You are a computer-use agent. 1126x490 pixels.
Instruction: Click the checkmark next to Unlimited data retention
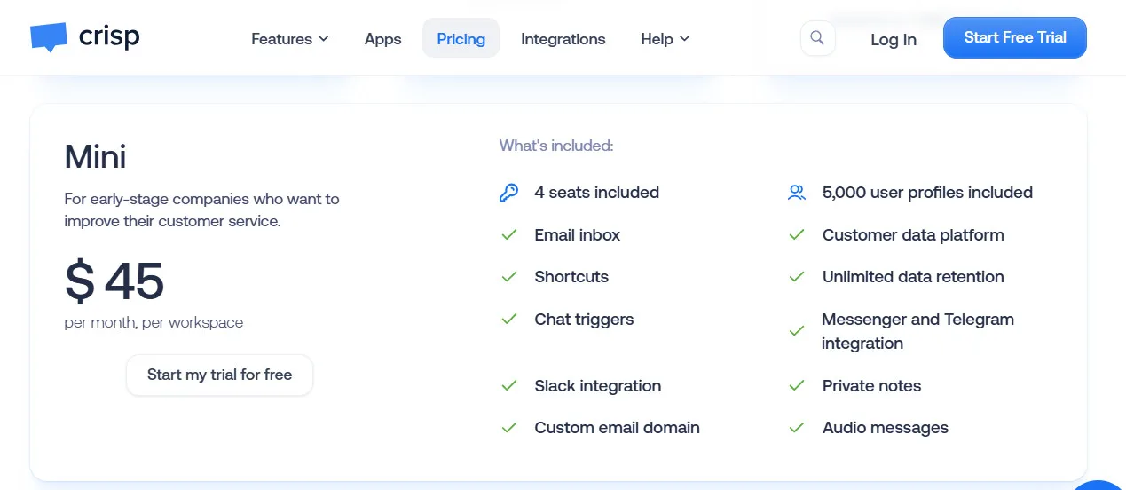pyautogui.click(x=797, y=277)
